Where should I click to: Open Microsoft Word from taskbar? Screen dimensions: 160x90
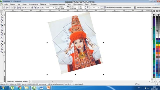coord(41,88)
